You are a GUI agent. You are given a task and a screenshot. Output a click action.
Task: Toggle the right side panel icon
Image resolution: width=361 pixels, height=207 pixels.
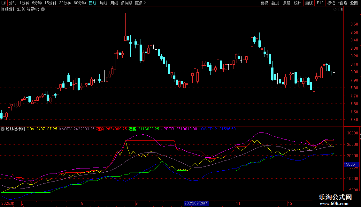(x=340, y=10)
